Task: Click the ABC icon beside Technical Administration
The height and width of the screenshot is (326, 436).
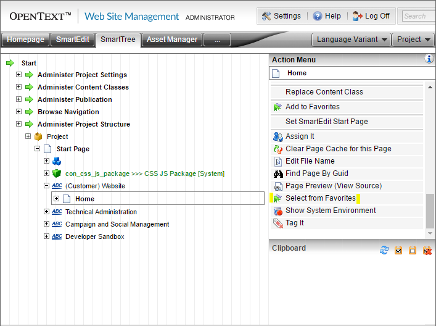Action: point(57,212)
